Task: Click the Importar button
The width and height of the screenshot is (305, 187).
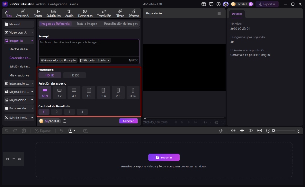Action: pyautogui.click(x=164, y=157)
